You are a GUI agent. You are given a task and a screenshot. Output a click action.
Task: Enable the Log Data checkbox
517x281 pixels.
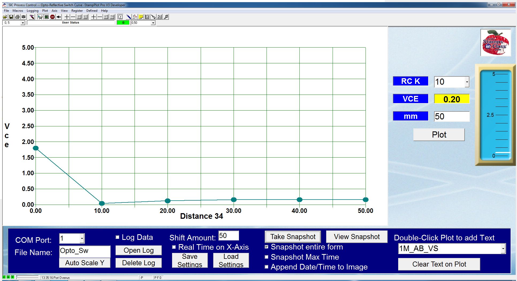point(117,237)
